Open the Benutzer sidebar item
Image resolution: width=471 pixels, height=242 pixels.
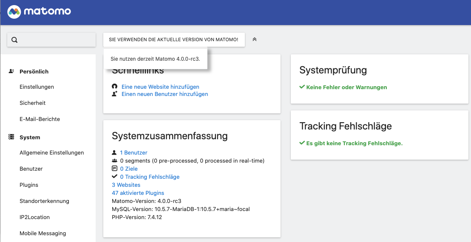31,169
